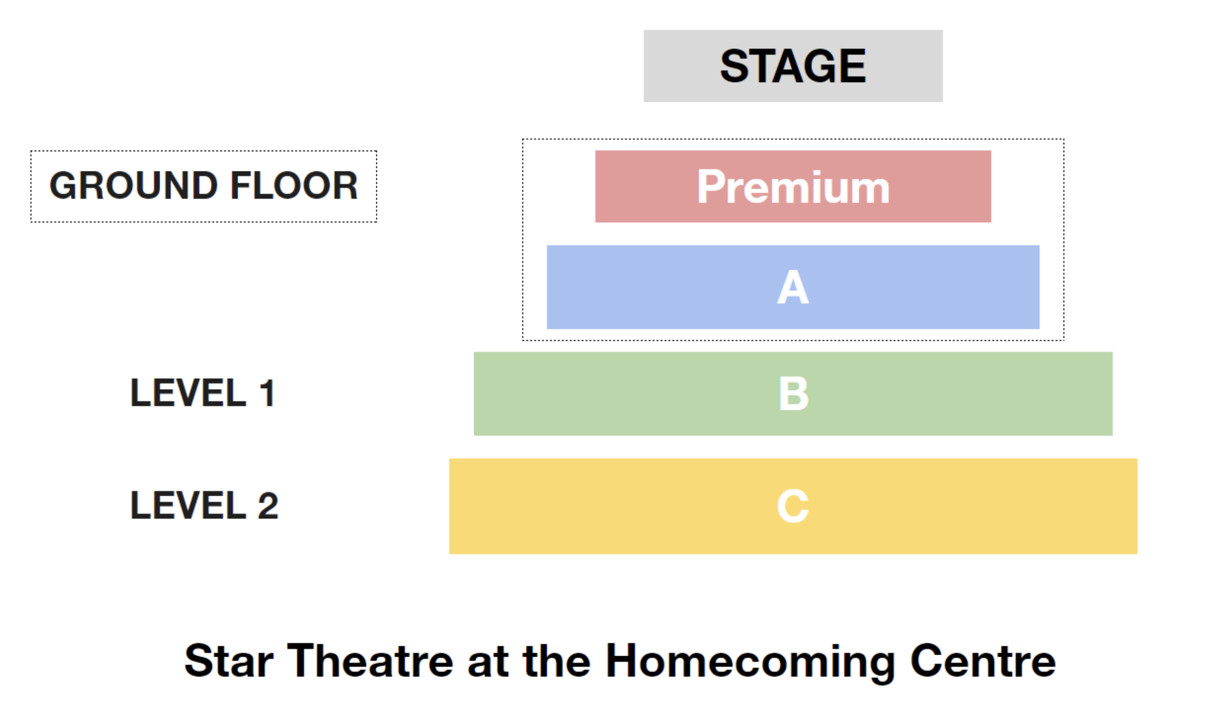Click the gray STAGE block
This screenshot has width=1232, height=718.
pos(793,66)
